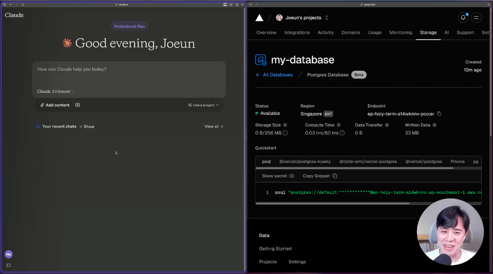Click the Vercel triangle logo
Screen dimensions: 493x274
(x=259, y=18)
